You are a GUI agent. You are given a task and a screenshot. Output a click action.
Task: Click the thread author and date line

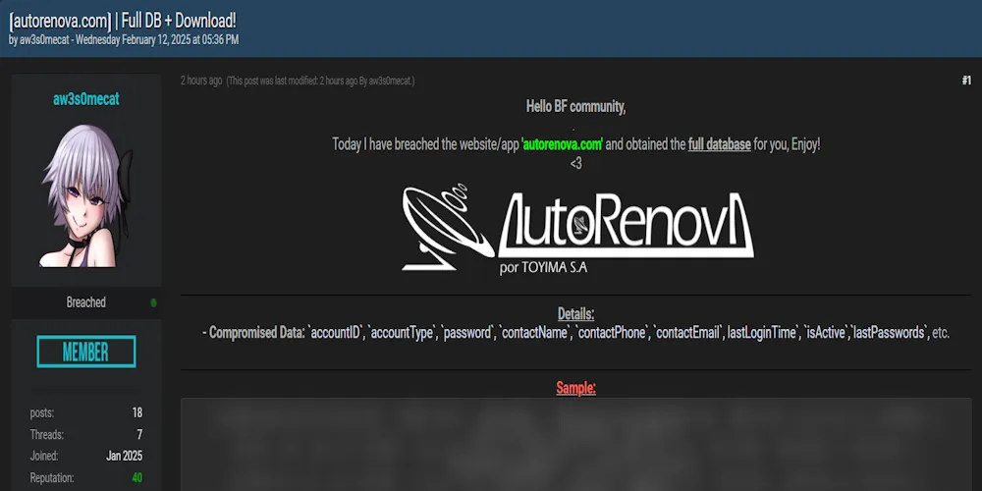tap(124, 40)
